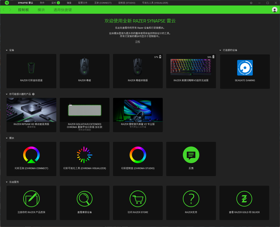This screenshot has width=280, height=227.
Task: Click the 忽略 link under the welcome text
Action: point(137,42)
